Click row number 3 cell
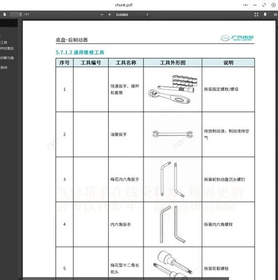Viewport: 278px width, 280px height. click(65, 179)
